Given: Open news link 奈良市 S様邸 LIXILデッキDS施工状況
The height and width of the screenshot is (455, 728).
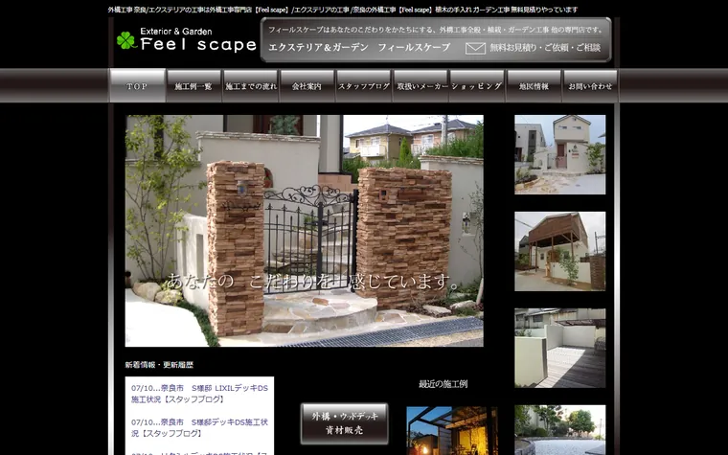Looking at the screenshot, I should [199, 394].
